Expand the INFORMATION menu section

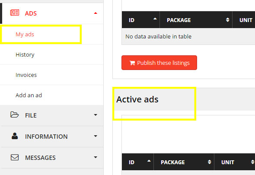click(96, 136)
